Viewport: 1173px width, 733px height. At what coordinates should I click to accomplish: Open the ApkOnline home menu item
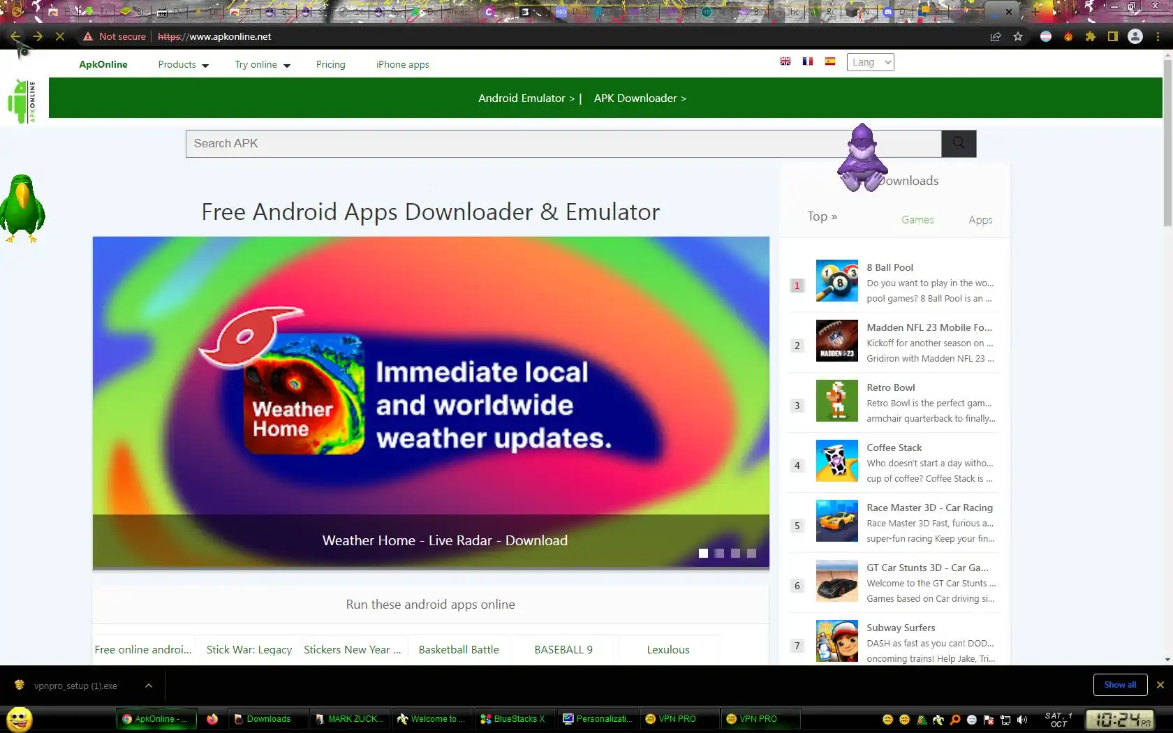(103, 64)
